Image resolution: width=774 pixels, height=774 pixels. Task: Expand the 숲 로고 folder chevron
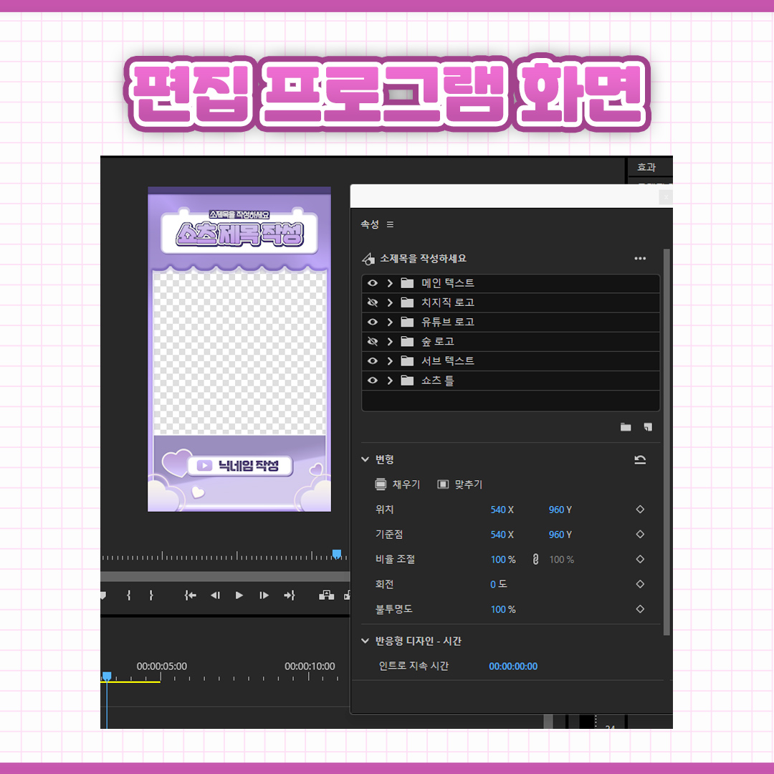pos(390,341)
